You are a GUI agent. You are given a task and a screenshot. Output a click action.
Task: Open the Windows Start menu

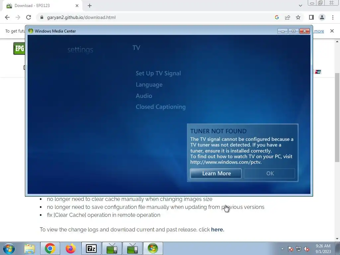pyautogui.click(x=9, y=248)
